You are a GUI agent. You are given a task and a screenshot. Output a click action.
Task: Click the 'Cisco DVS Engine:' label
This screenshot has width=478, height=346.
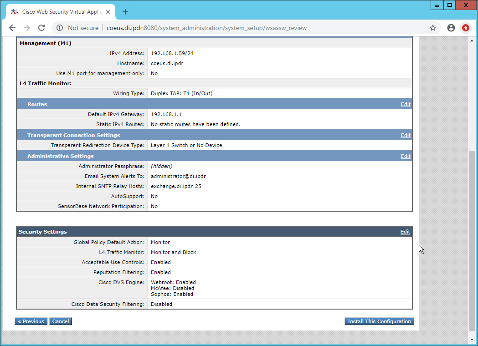pos(122,282)
